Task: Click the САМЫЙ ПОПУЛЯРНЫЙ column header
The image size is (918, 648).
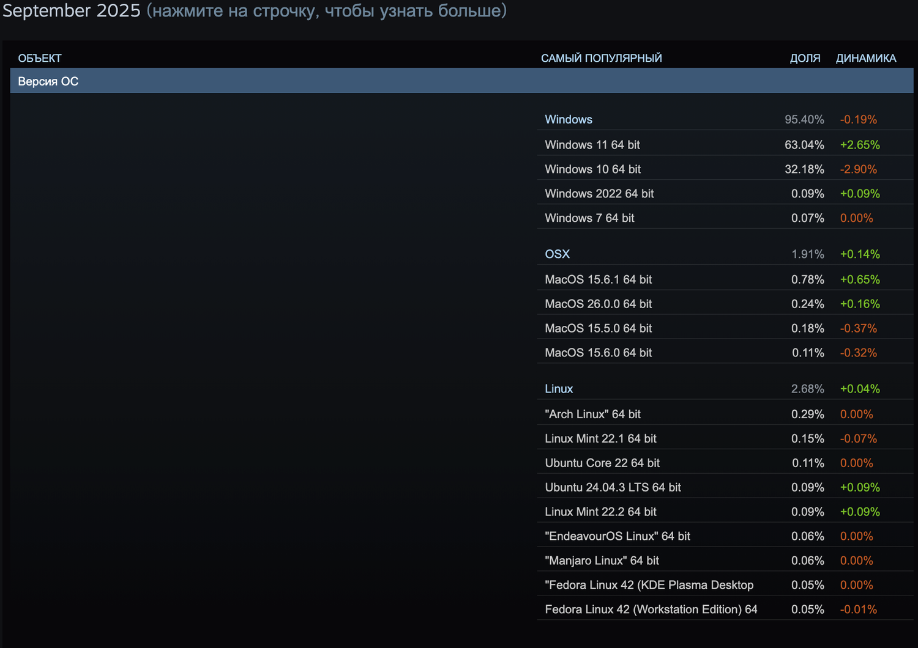Action: tap(602, 58)
